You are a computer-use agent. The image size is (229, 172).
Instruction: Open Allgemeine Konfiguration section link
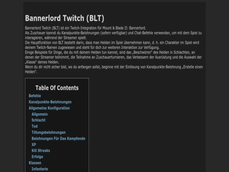coord(49,108)
